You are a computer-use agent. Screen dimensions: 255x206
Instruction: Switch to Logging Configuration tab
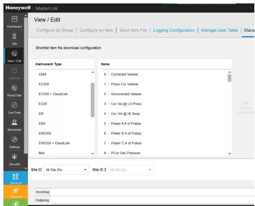pyautogui.click(x=174, y=30)
